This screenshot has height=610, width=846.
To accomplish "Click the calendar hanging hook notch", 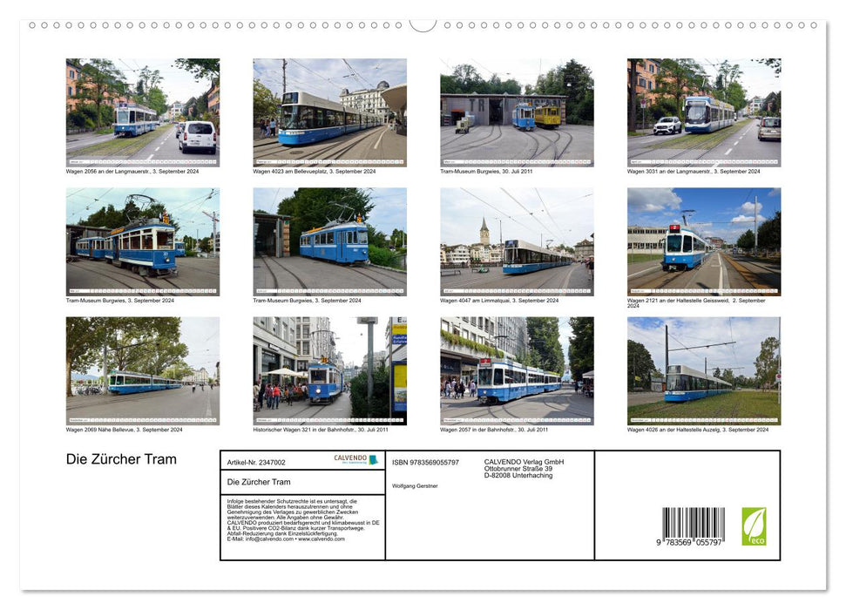I will point(423,25).
